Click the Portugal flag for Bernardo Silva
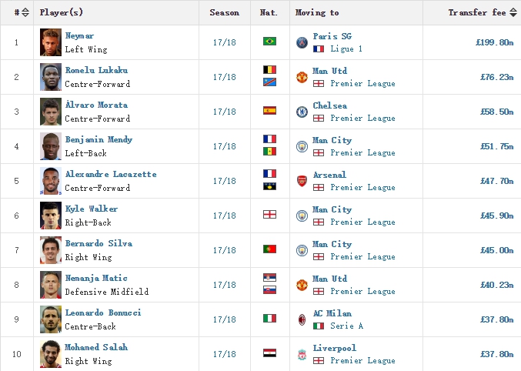 269,249
